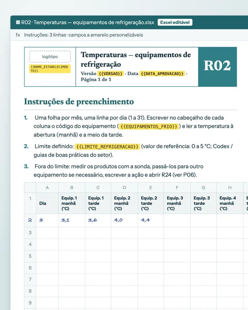Select row header 4
Image resolution: width=248 pixels, height=310 pixels.
pyautogui.click(x=30, y=244)
